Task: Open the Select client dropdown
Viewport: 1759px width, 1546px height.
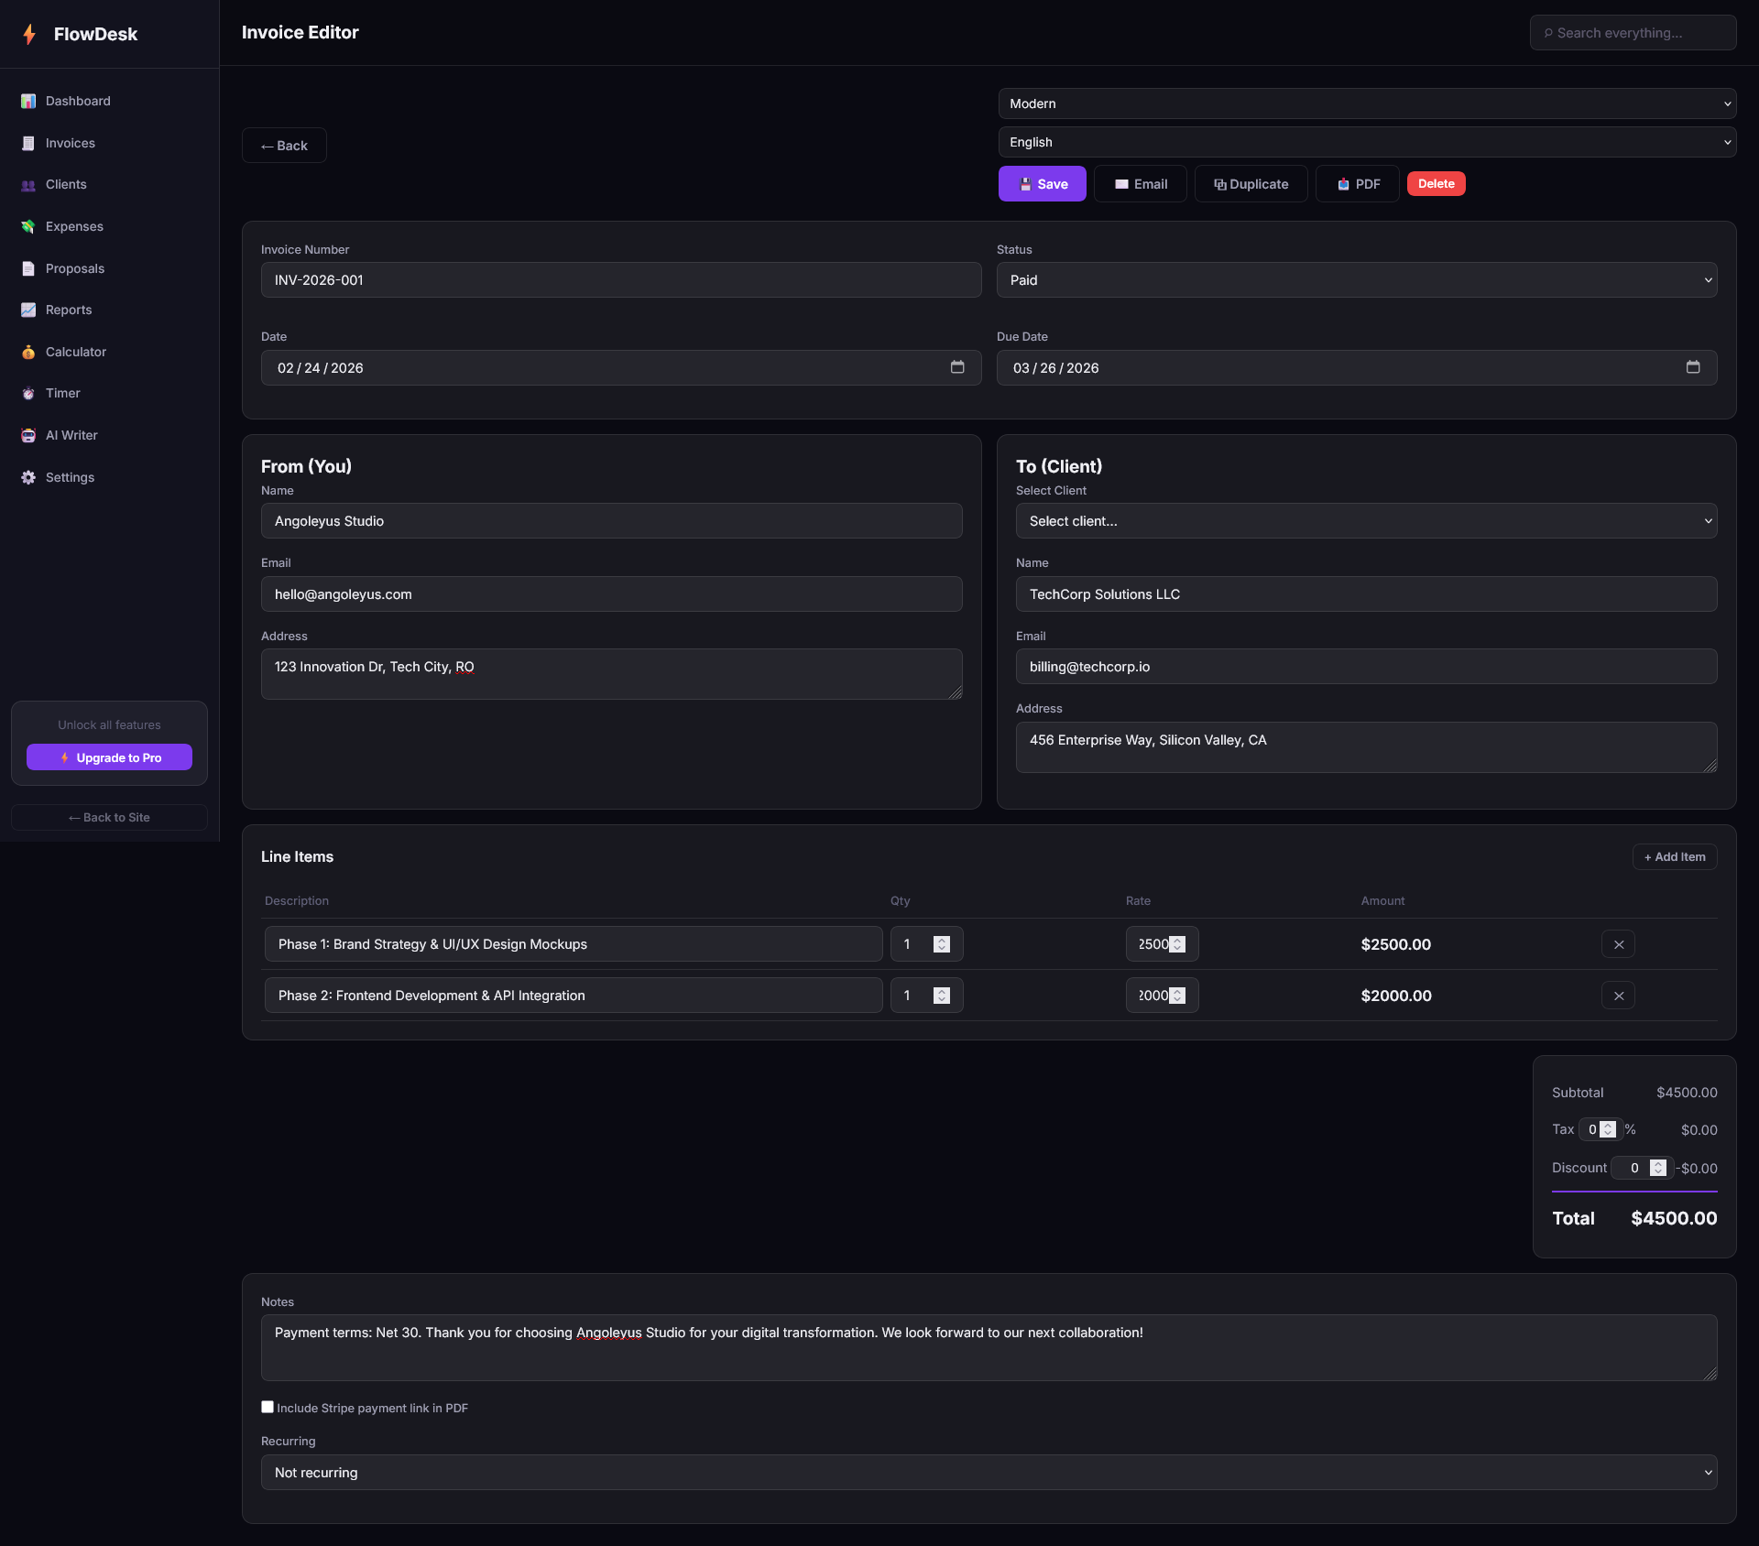Action: pyautogui.click(x=1367, y=520)
